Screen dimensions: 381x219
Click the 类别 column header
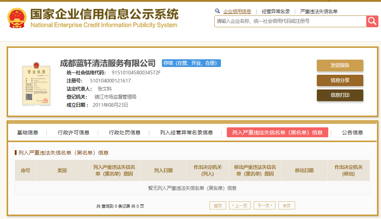tap(62, 170)
